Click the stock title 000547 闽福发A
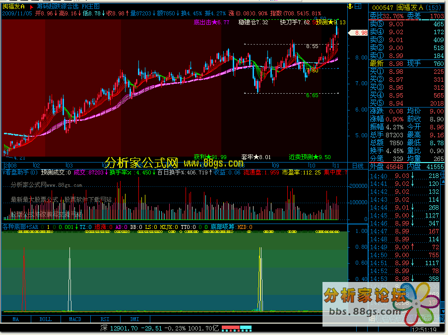448x335 pixels. (398, 8)
